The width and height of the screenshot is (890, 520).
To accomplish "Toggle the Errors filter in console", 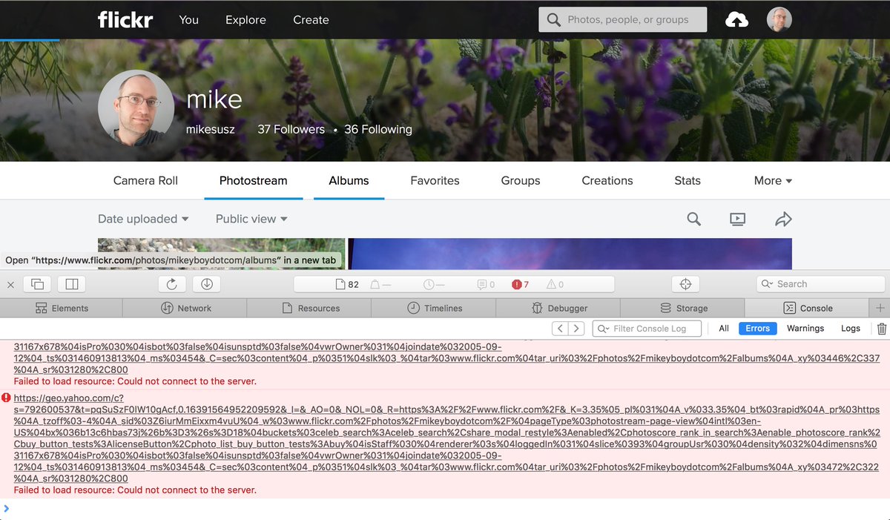I will click(757, 329).
